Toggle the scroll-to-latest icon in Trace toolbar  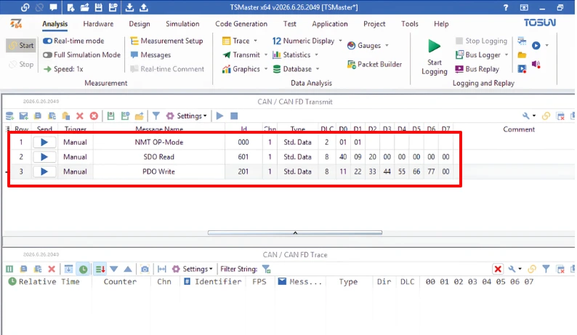coord(68,269)
